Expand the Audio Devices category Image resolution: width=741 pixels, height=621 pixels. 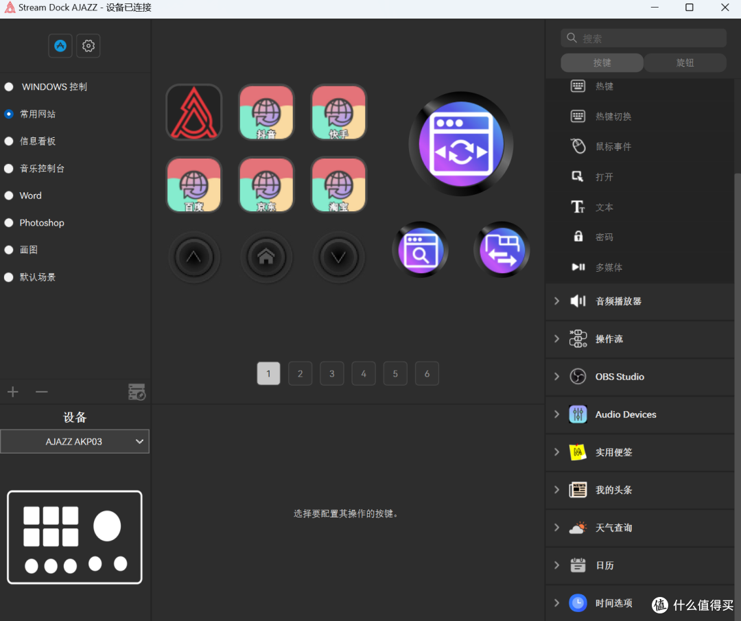(640, 414)
